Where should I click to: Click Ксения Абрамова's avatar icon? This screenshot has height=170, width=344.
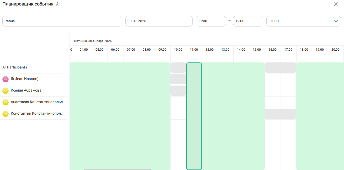(6, 91)
